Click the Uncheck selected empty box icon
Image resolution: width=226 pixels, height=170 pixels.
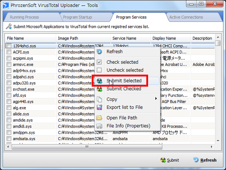[99, 70]
